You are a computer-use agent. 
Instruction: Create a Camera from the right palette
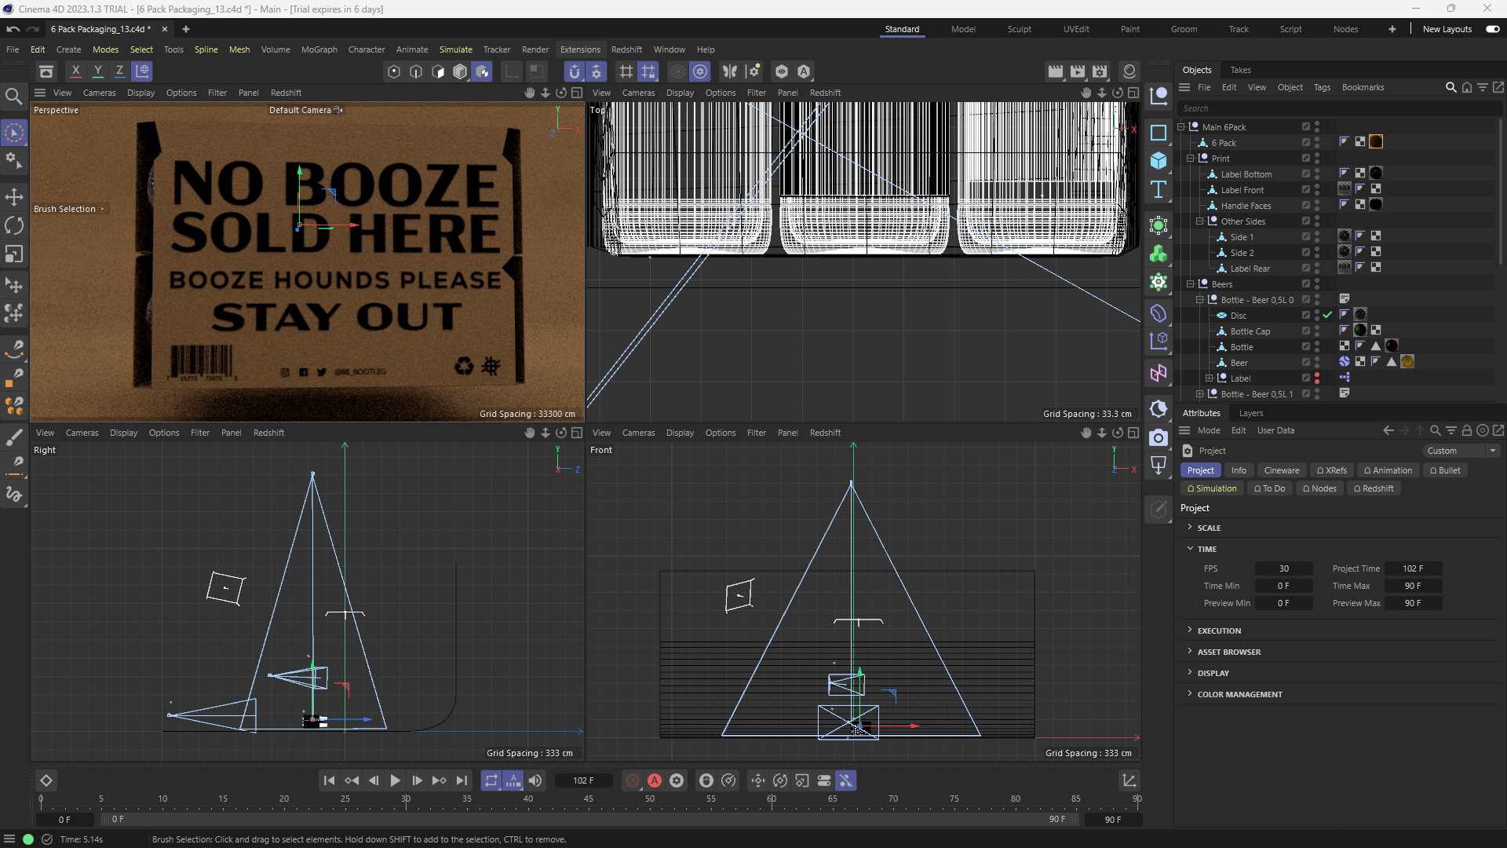coord(1159,439)
